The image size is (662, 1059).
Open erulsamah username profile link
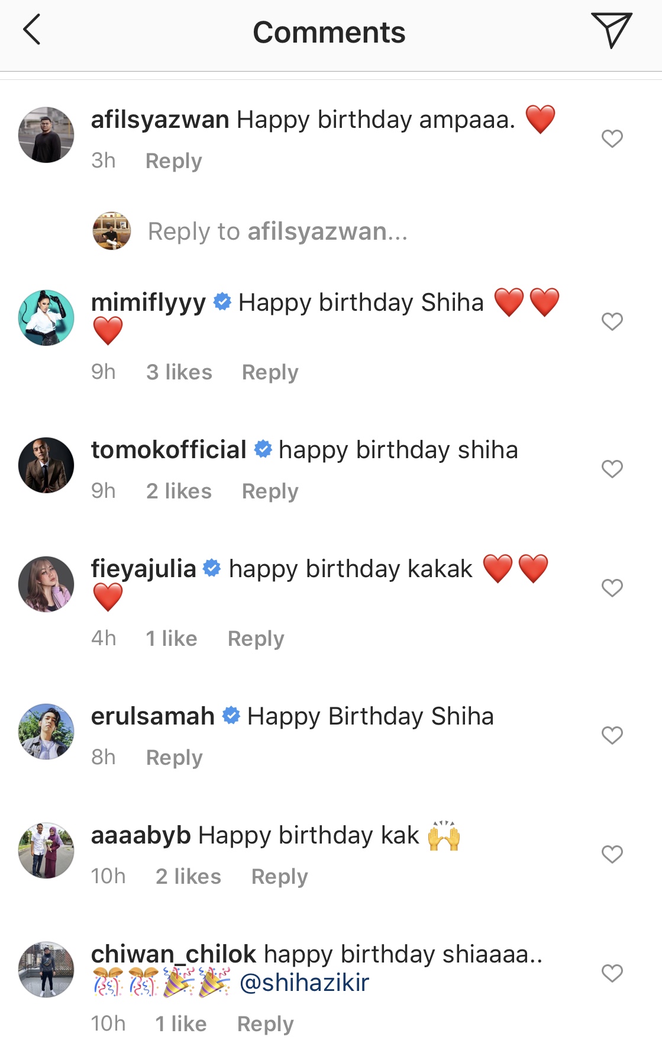pos(153,716)
